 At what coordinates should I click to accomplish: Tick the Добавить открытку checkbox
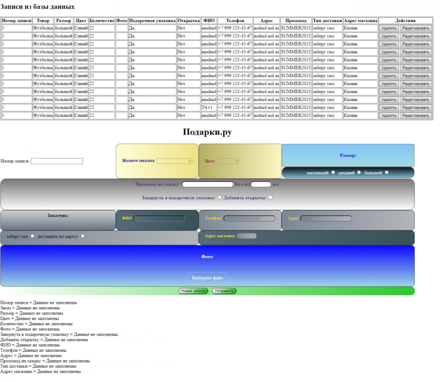pos(271,197)
